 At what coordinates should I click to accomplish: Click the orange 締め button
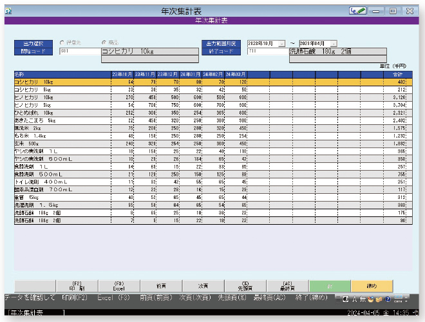[x=372, y=287]
